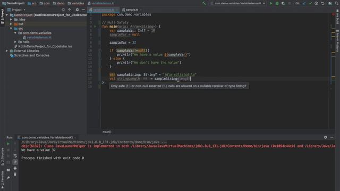The width and height of the screenshot is (340, 191).
Task: Click the src breadcrumb in navigation bar
Action: (32, 3)
